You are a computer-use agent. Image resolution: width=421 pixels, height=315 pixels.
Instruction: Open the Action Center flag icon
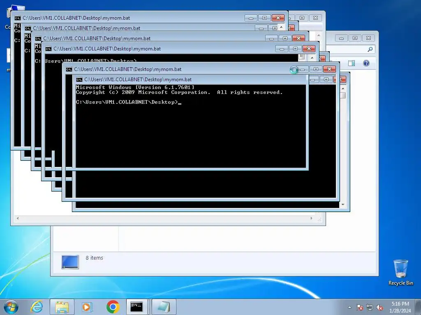pos(360,307)
